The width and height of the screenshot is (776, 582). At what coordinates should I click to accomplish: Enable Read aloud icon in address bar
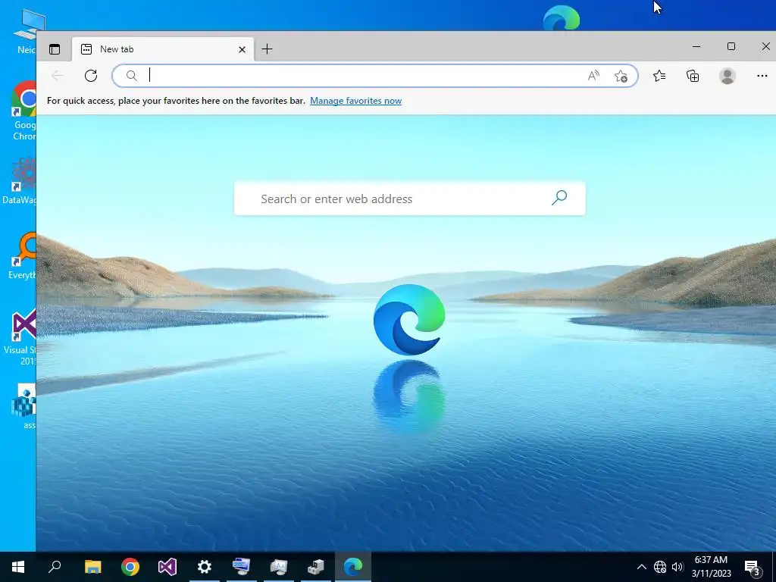coord(593,76)
